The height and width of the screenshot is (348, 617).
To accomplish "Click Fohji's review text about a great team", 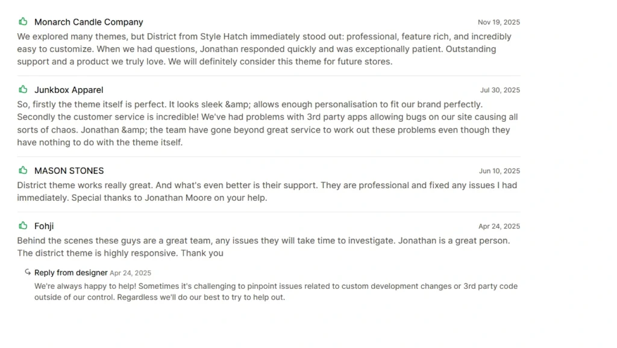I will 263,247.
